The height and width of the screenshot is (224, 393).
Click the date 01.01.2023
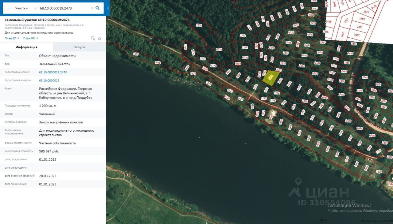(48, 184)
